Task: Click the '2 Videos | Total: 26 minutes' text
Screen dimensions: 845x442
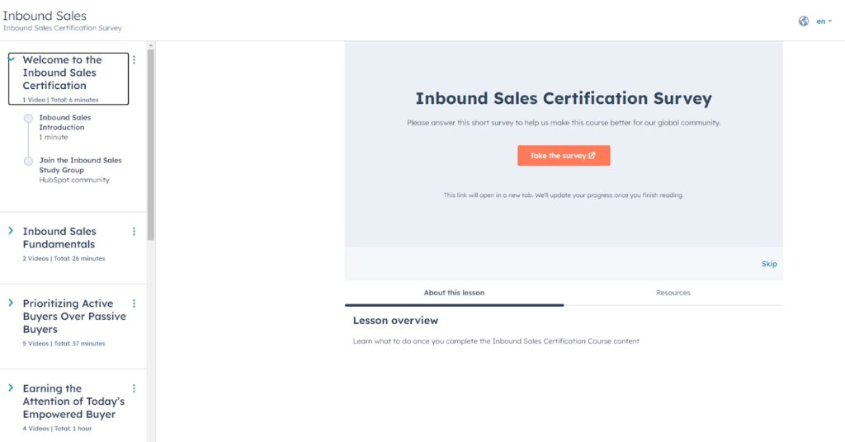Action: tap(64, 258)
